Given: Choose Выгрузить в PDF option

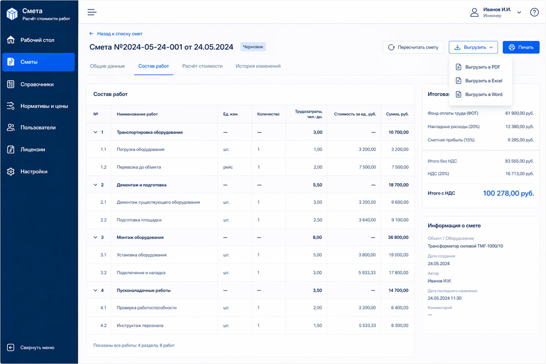Looking at the screenshot, I should coord(482,67).
